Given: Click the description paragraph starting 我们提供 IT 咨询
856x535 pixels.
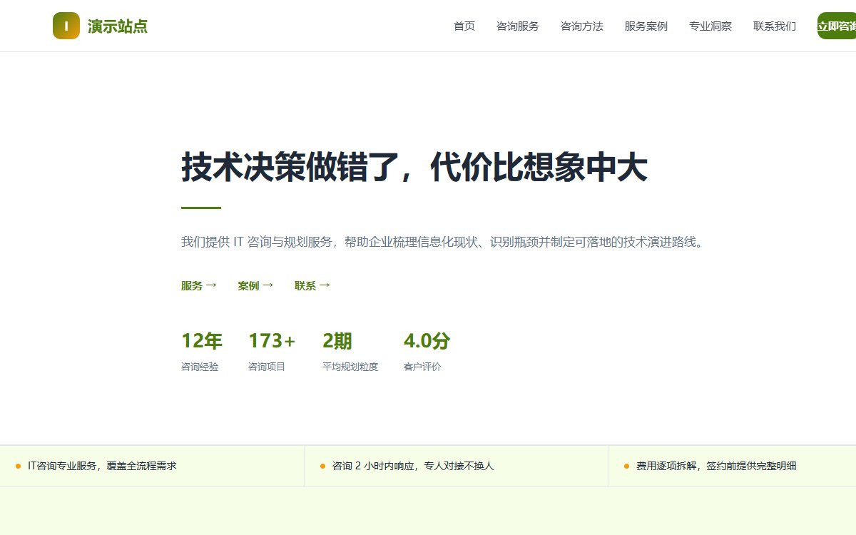Looking at the screenshot, I should click(444, 242).
